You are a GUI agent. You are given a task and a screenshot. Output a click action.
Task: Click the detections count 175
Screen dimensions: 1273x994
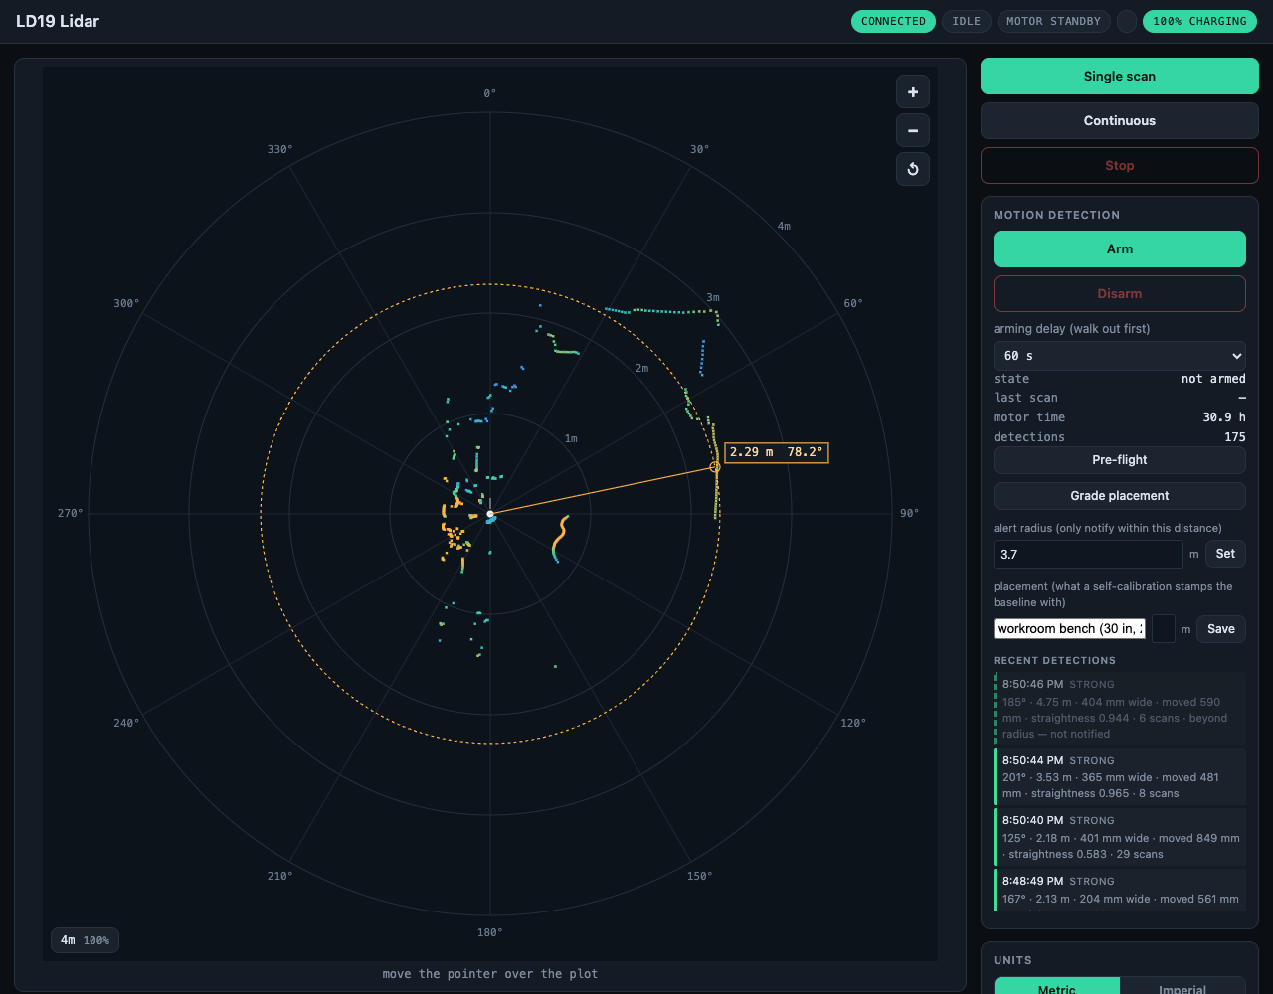click(x=1234, y=437)
